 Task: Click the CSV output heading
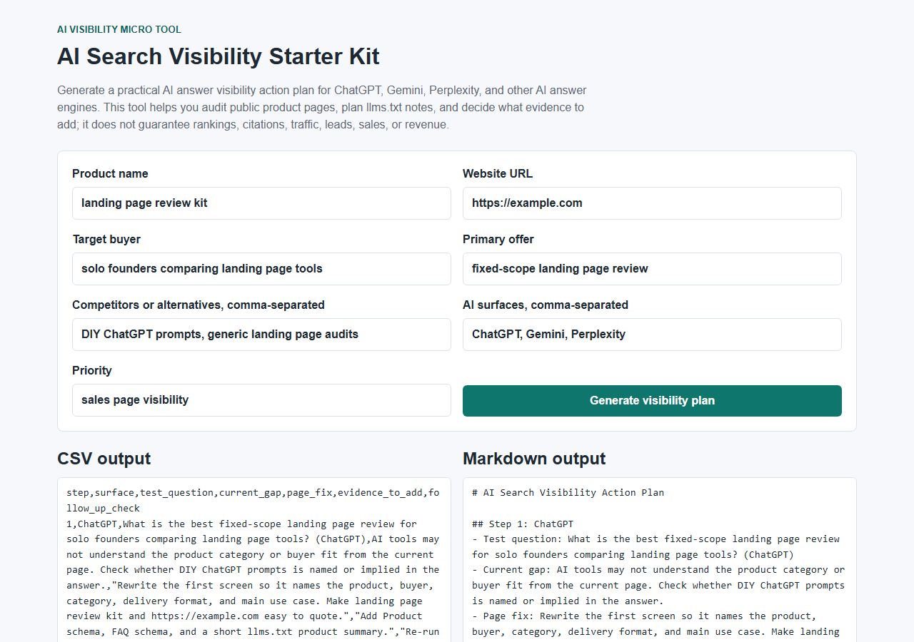pos(104,458)
